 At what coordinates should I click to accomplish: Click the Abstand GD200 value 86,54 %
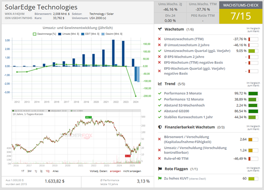coord(240,111)
